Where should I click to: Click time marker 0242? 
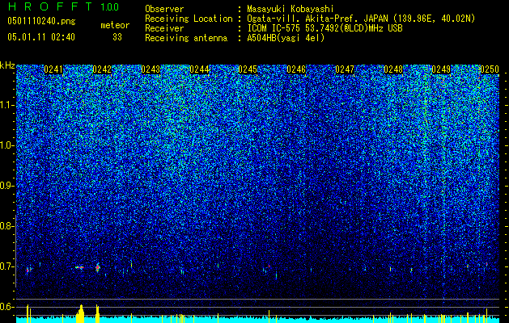point(102,69)
